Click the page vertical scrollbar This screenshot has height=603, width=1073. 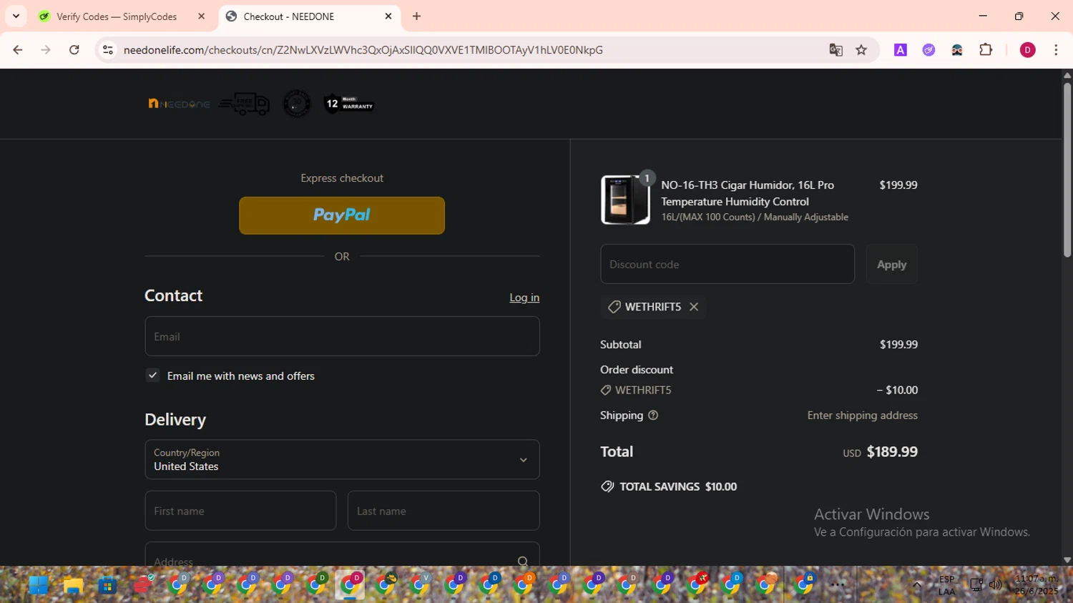pyautogui.click(x=1067, y=170)
